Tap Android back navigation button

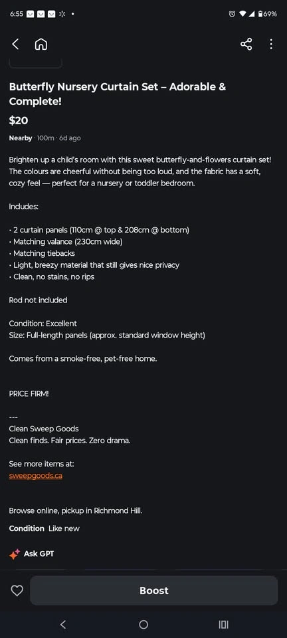tap(62, 625)
